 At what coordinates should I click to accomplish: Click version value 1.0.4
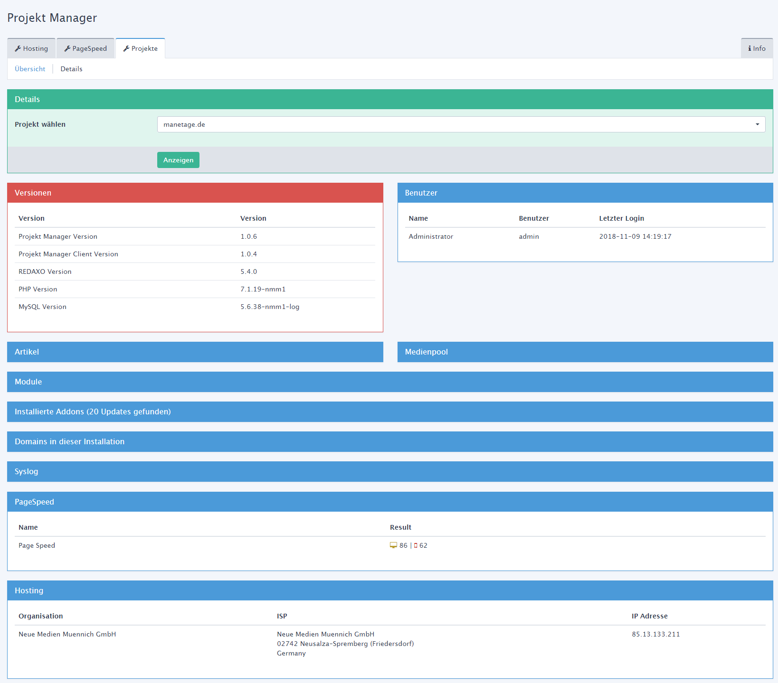(x=248, y=254)
